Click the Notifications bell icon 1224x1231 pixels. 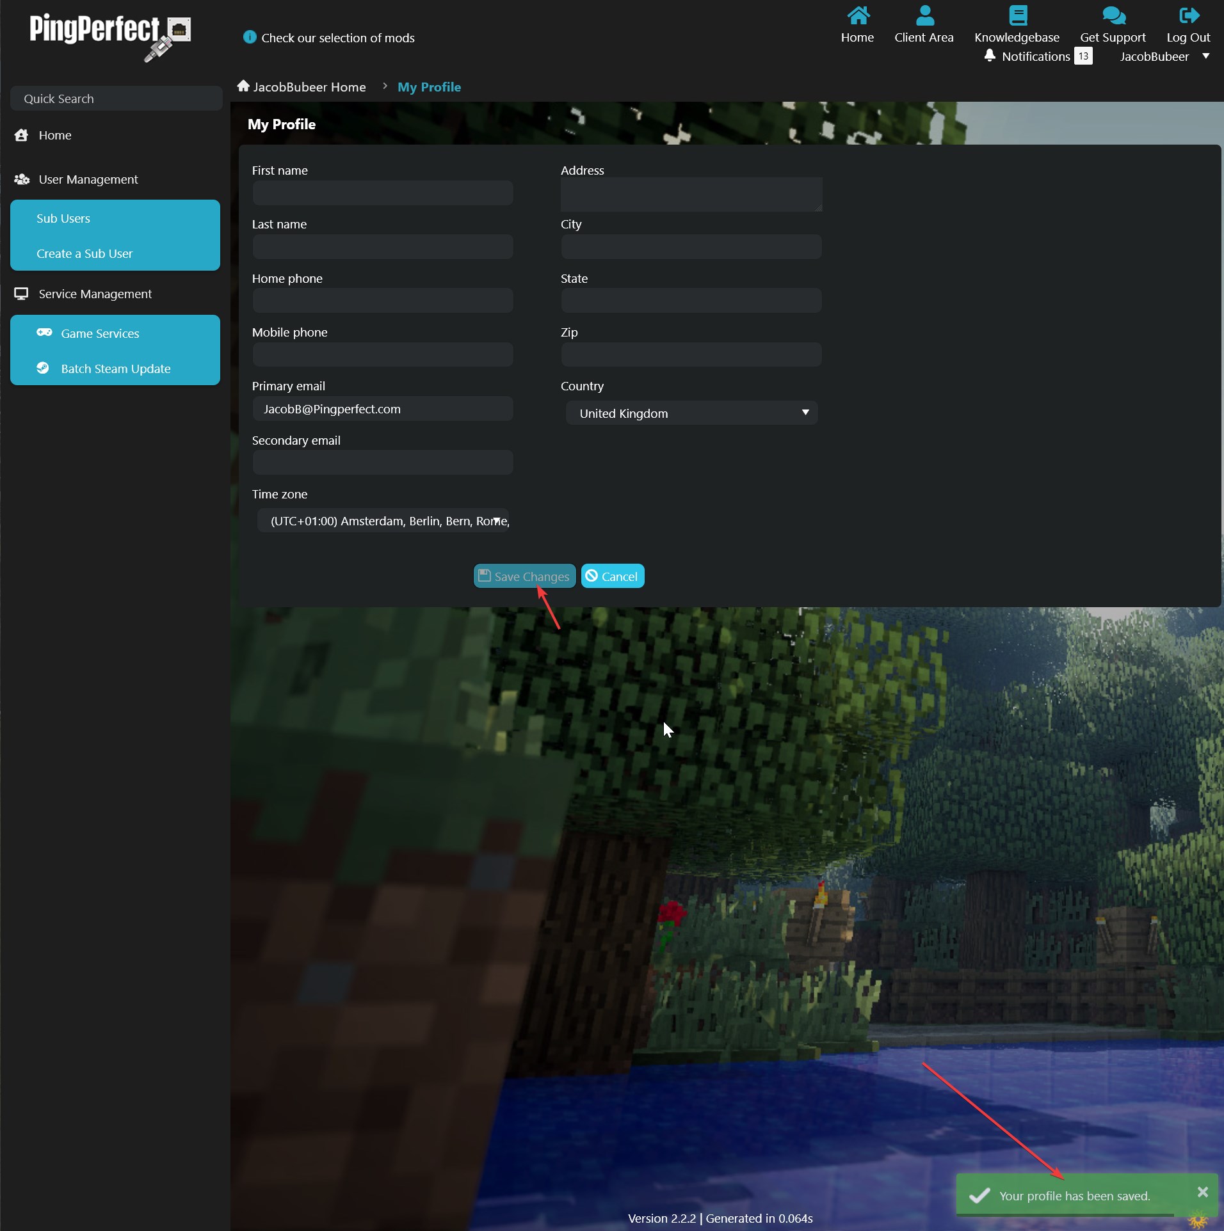click(x=990, y=56)
